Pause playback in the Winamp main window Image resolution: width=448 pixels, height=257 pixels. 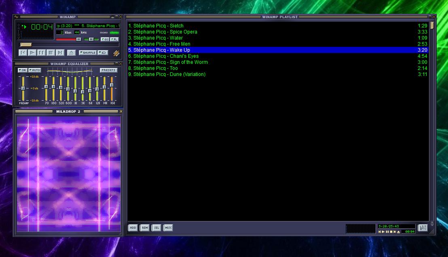[x=41, y=53]
